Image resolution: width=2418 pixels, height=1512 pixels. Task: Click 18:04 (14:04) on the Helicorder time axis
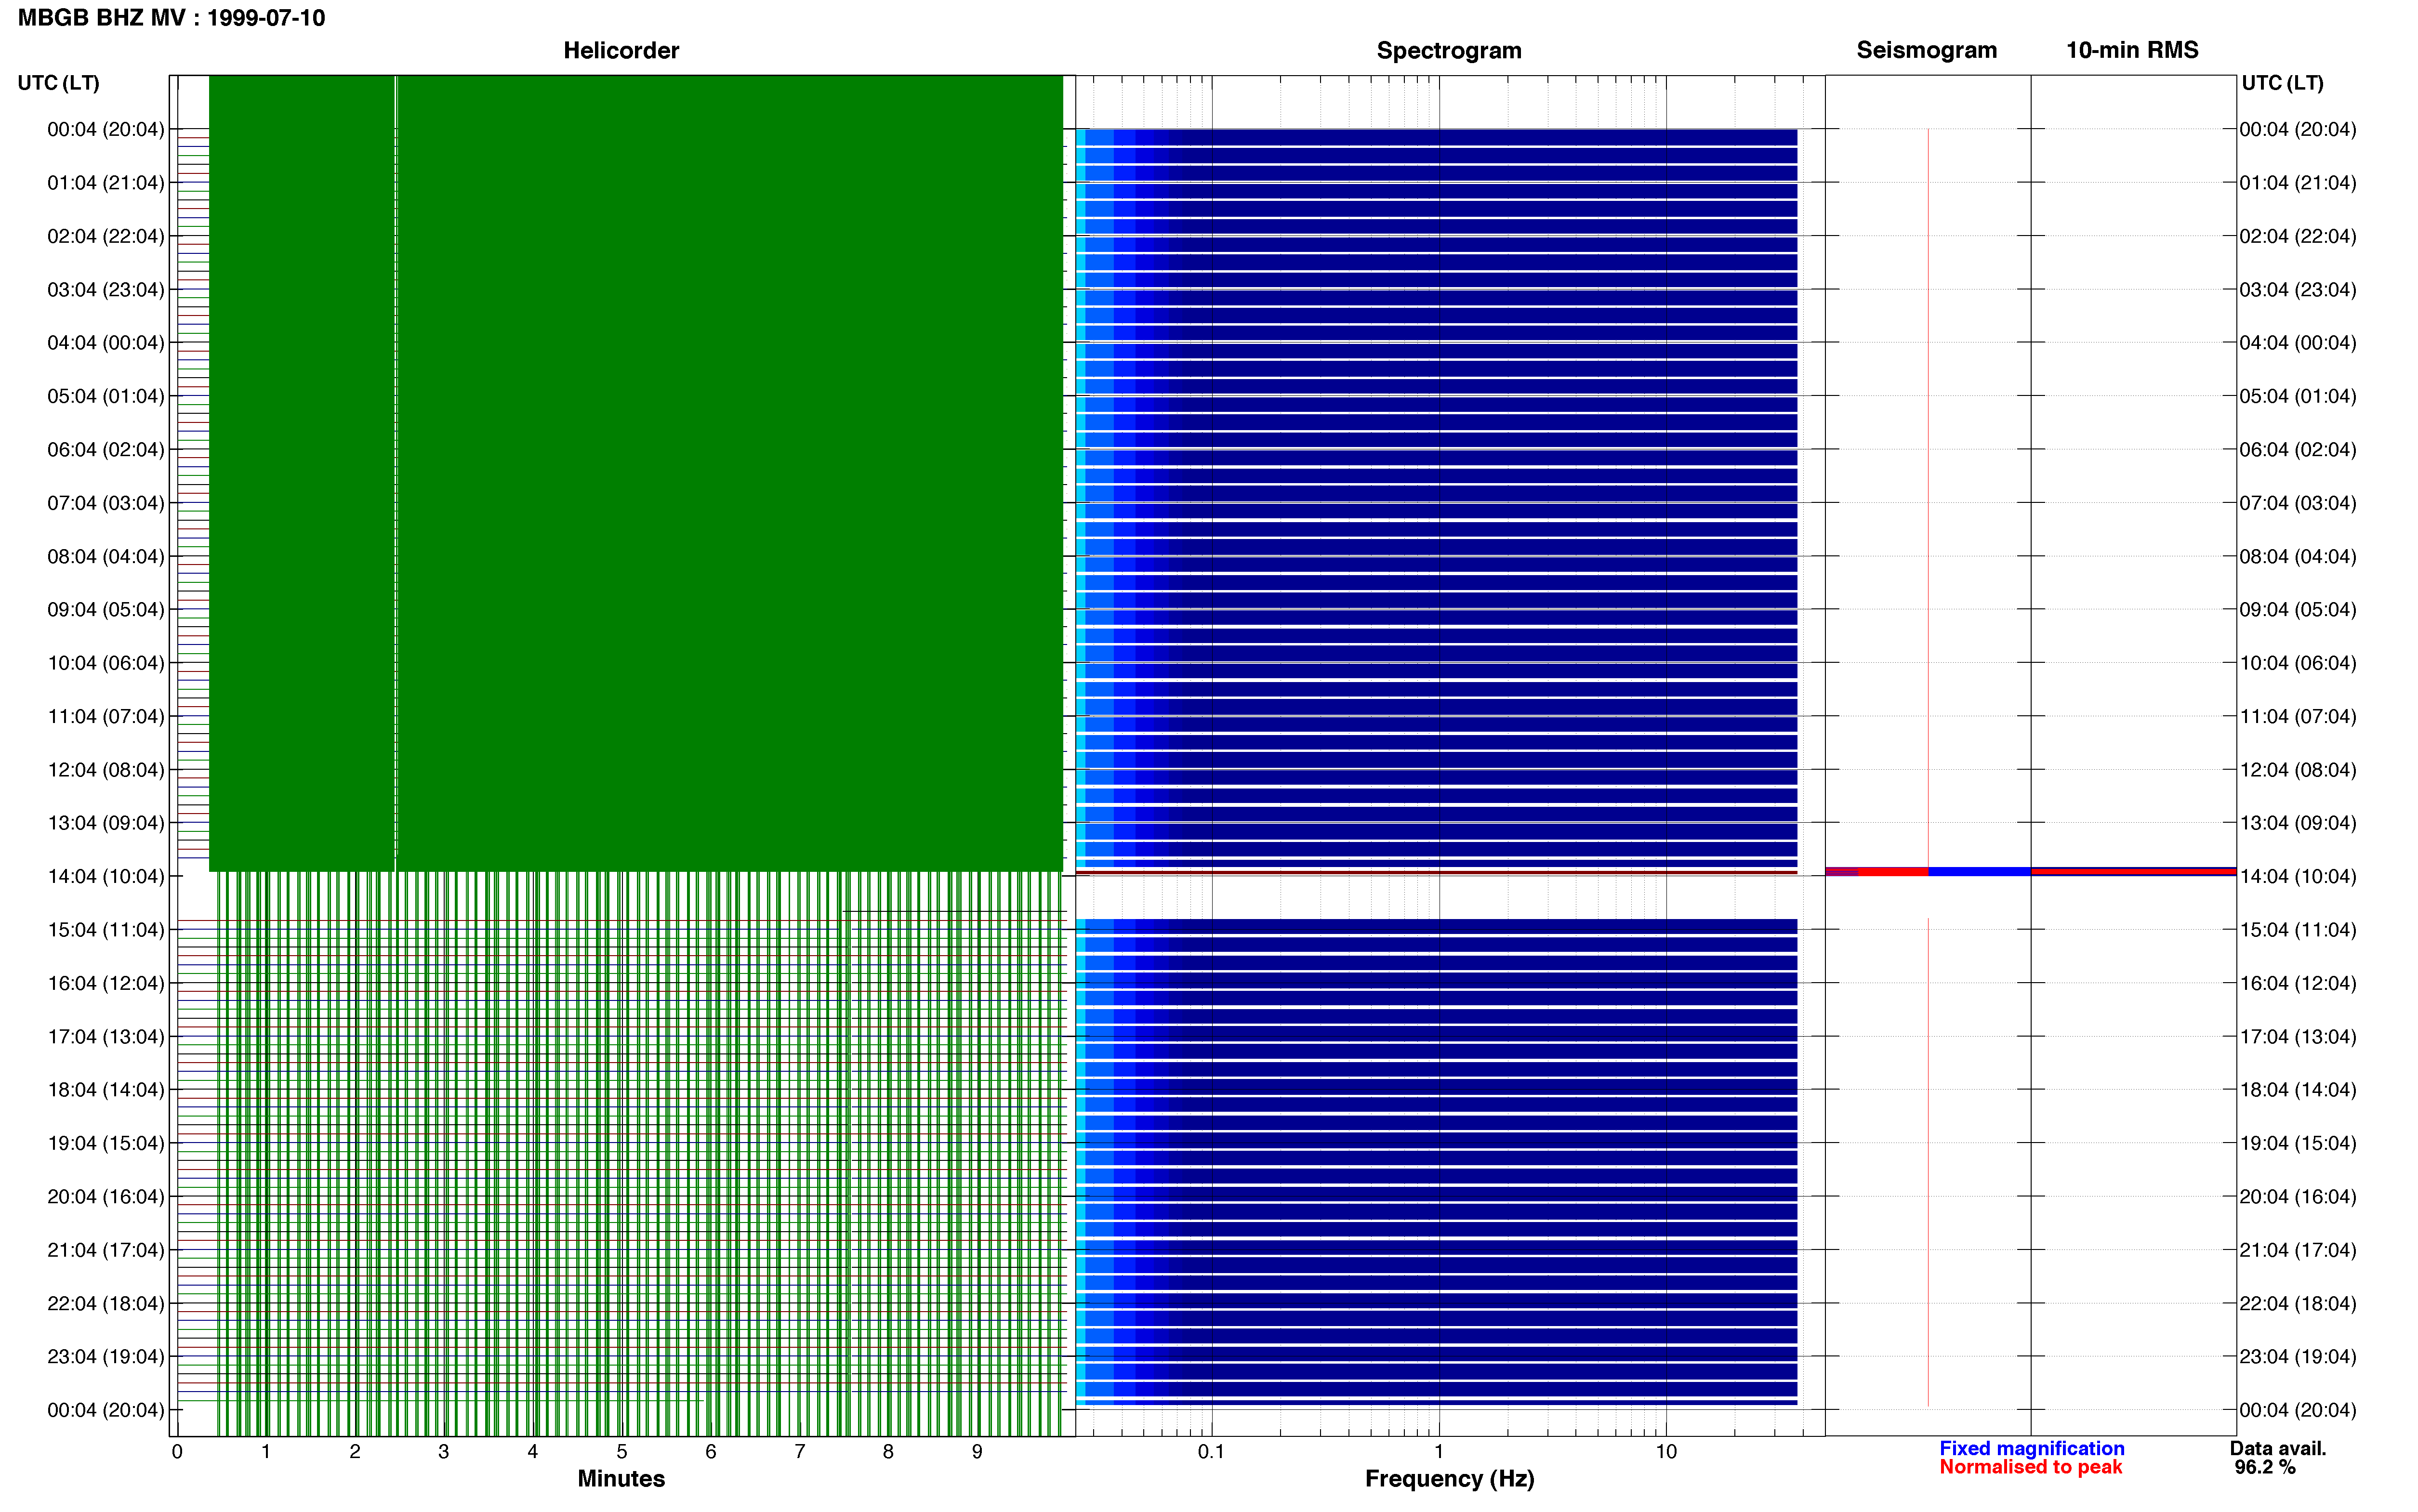click(x=106, y=1090)
